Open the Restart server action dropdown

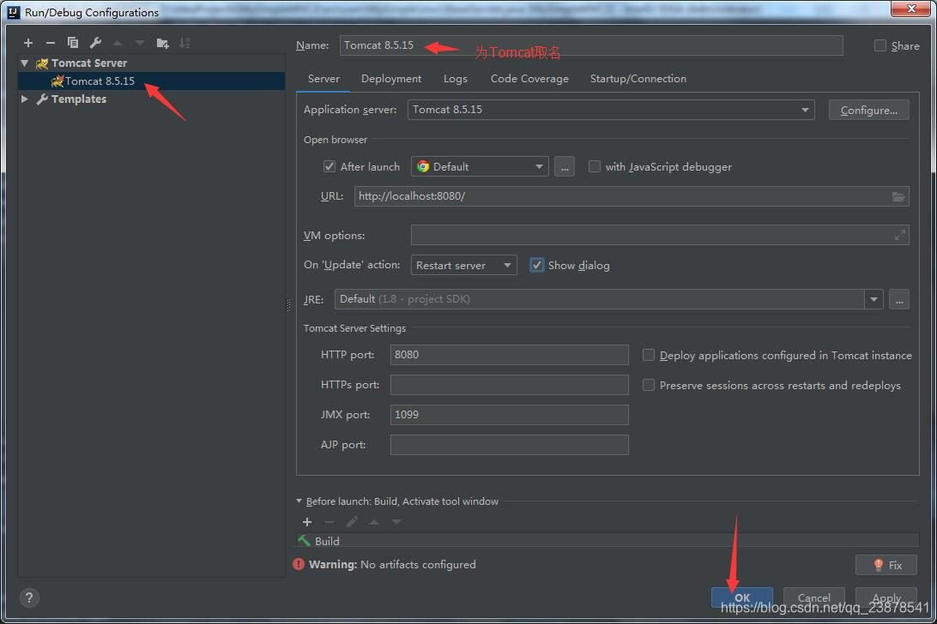coord(463,265)
